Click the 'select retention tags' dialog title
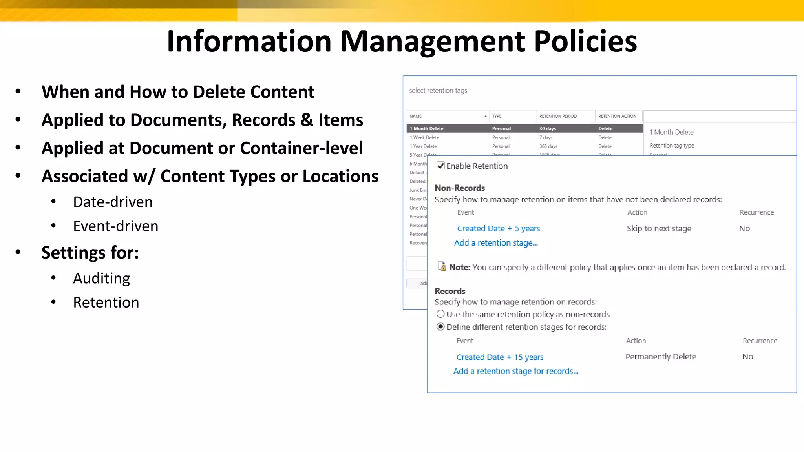Viewport: 804px width, 452px height. coord(438,91)
